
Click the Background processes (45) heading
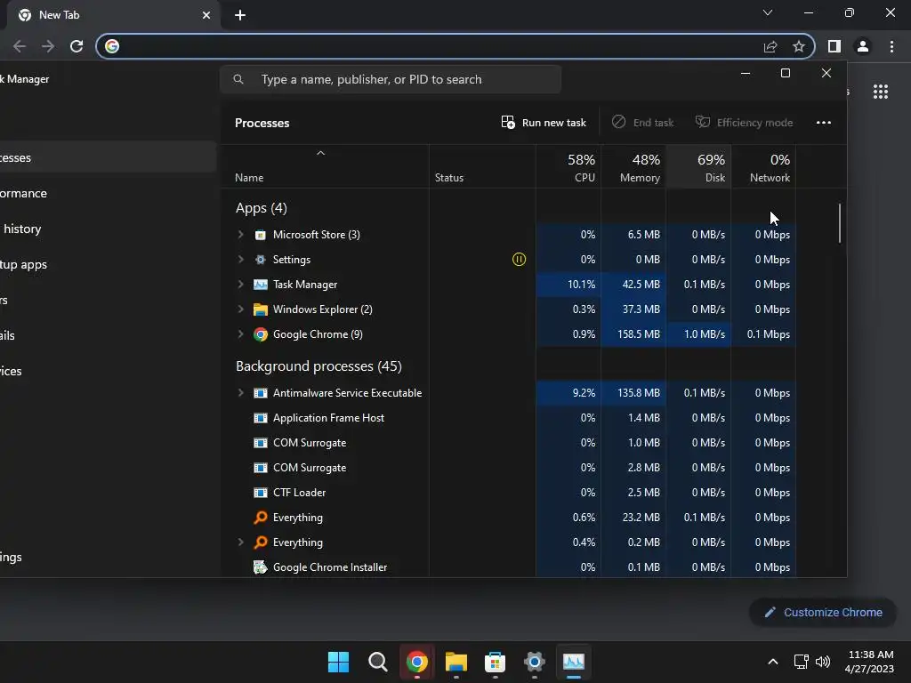click(318, 366)
